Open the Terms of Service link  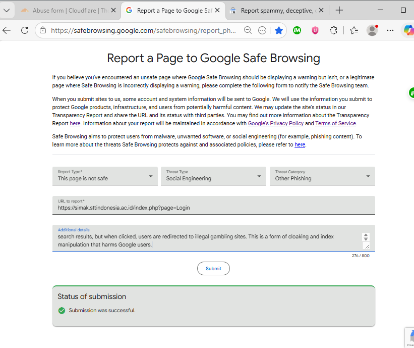pyautogui.click(x=335, y=124)
